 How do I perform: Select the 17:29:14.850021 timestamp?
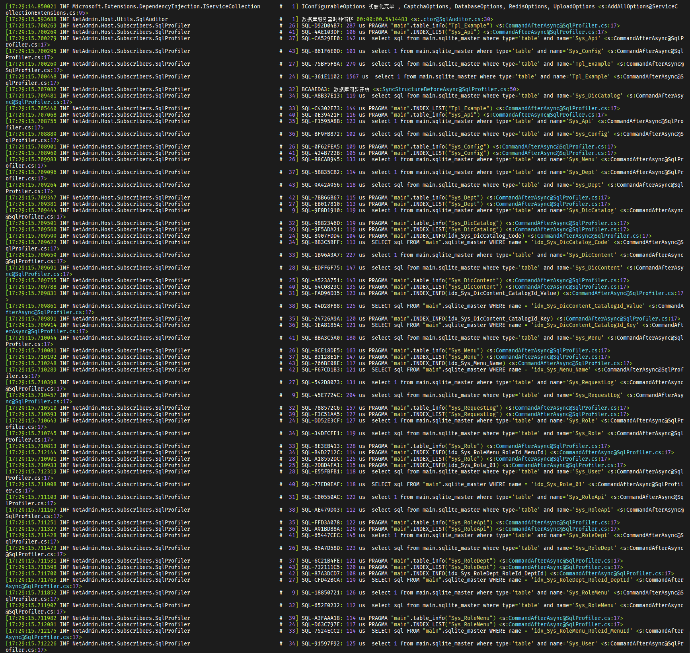click(x=32, y=6)
